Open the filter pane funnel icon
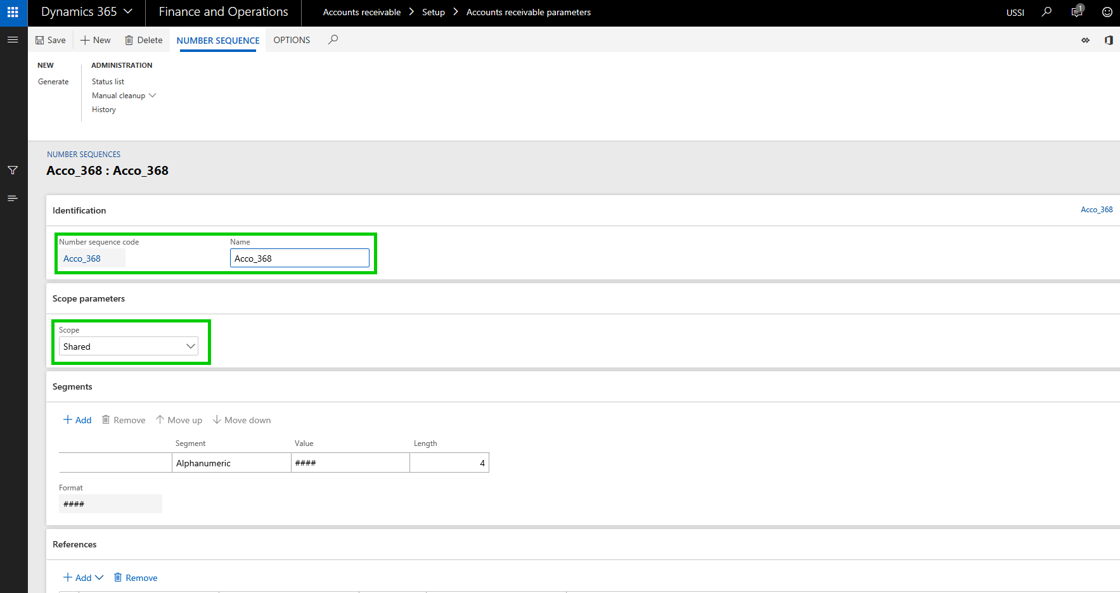The width and height of the screenshot is (1120, 593). (12, 170)
